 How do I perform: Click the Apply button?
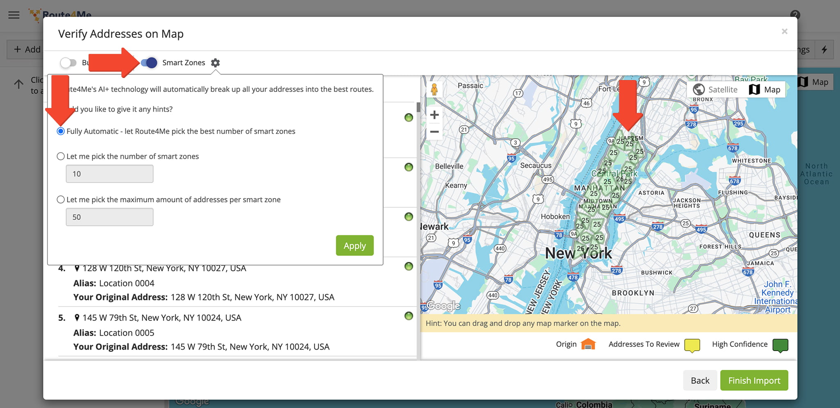[x=354, y=245]
